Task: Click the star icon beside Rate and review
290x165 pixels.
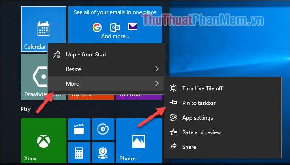Action: 173,132
